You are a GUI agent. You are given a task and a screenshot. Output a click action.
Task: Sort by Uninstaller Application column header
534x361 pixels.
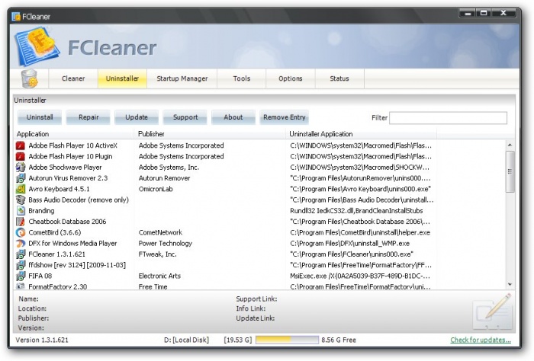[x=361, y=134]
